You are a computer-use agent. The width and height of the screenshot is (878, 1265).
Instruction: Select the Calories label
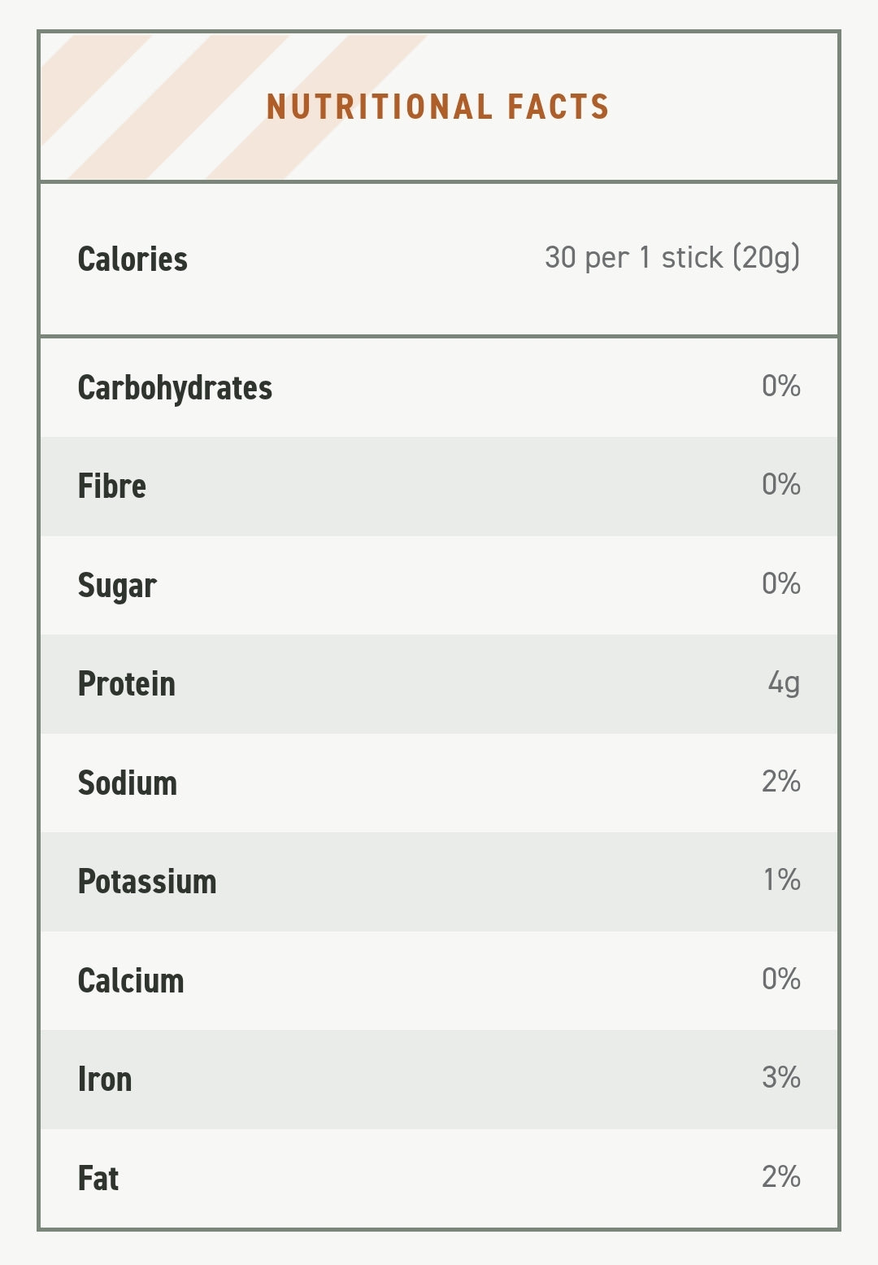coord(133,259)
